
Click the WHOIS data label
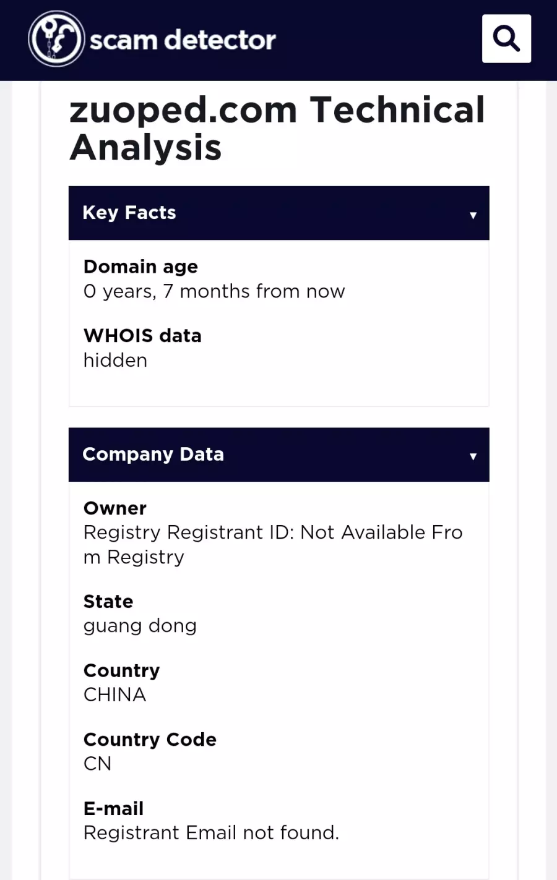tap(142, 336)
